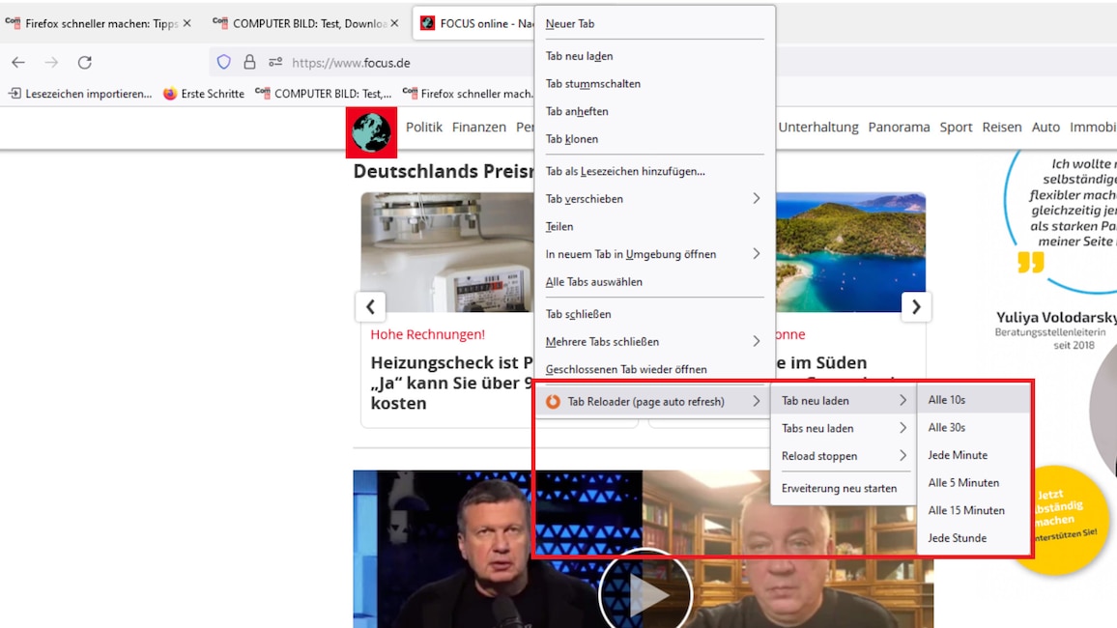Open the Politik navigation link
The height and width of the screenshot is (628, 1117).
pos(423,128)
